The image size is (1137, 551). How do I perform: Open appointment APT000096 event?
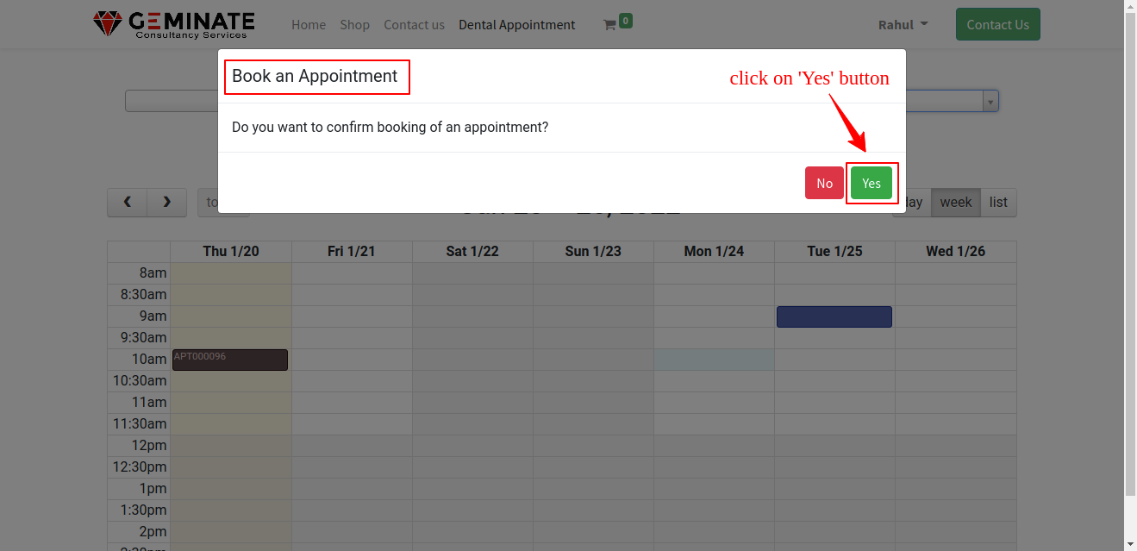tap(230, 360)
